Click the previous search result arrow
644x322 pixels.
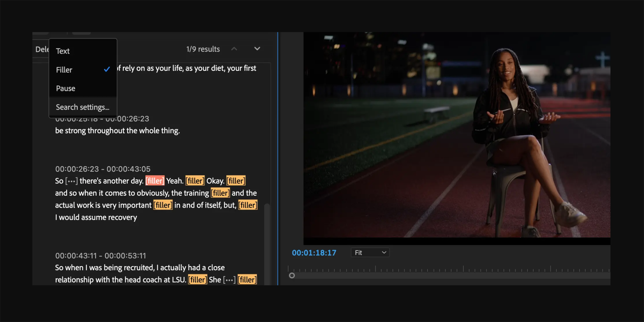point(234,49)
